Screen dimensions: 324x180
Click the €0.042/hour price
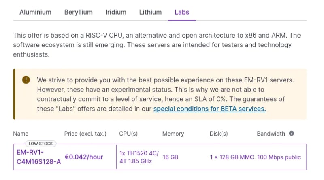(84, 157)
